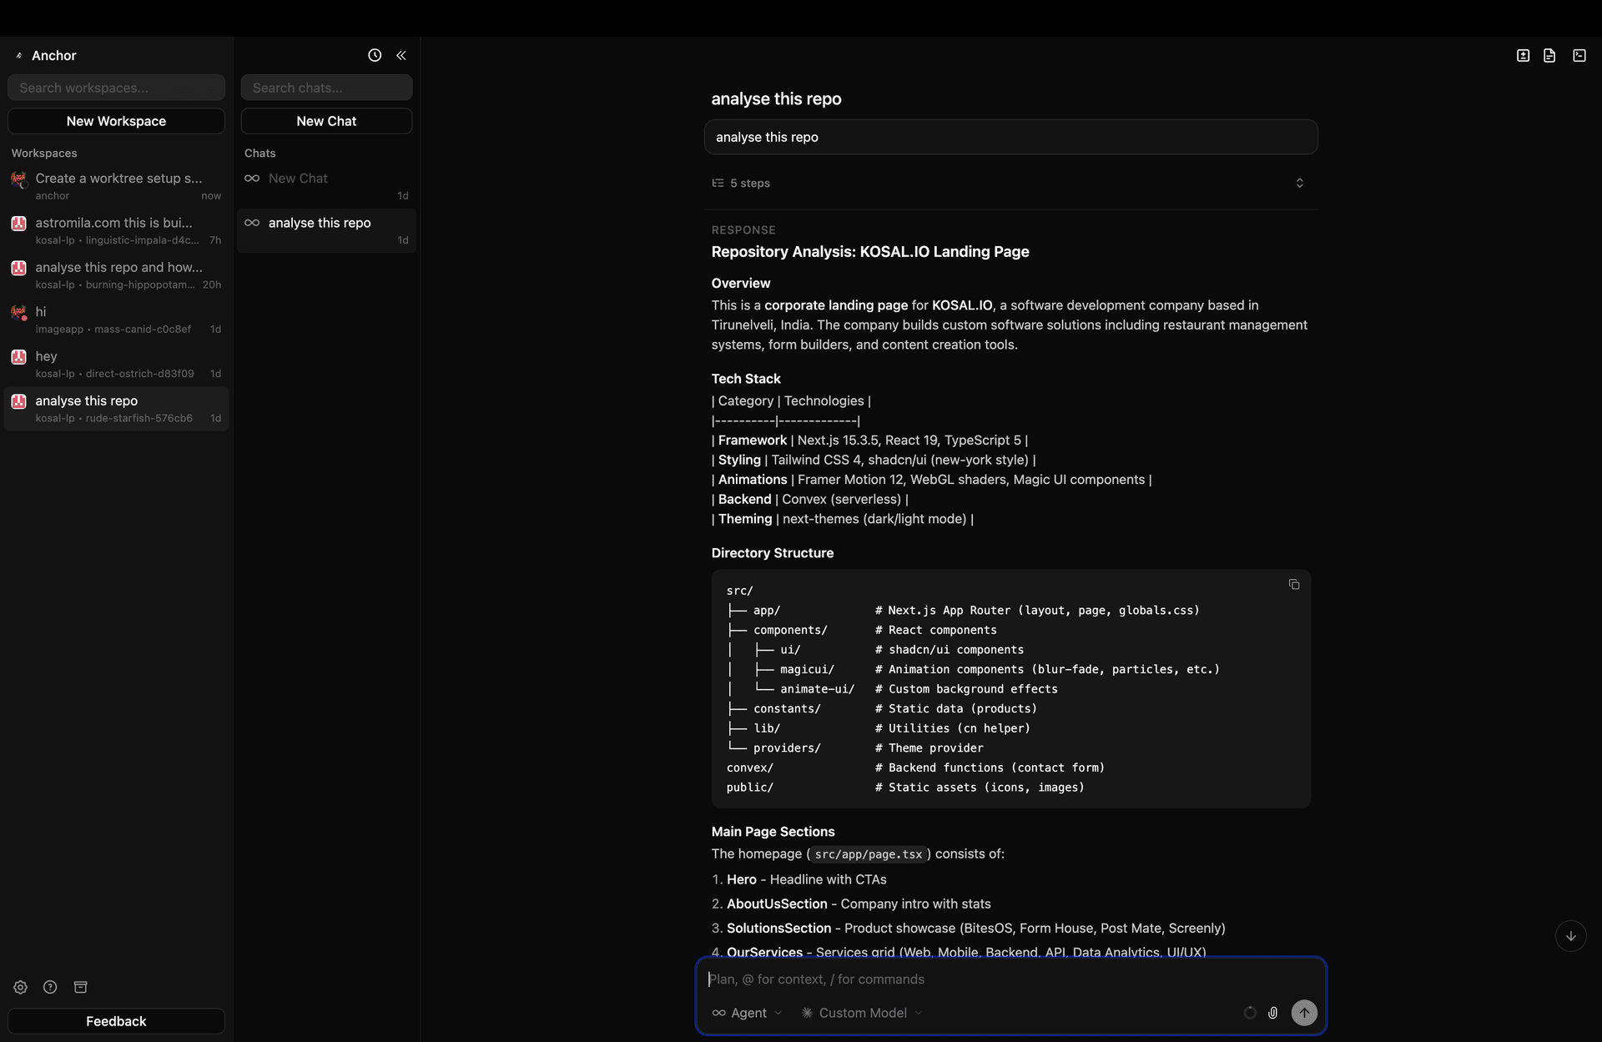
Task: Click the 'Overview' heading
Action: (740, 284)
